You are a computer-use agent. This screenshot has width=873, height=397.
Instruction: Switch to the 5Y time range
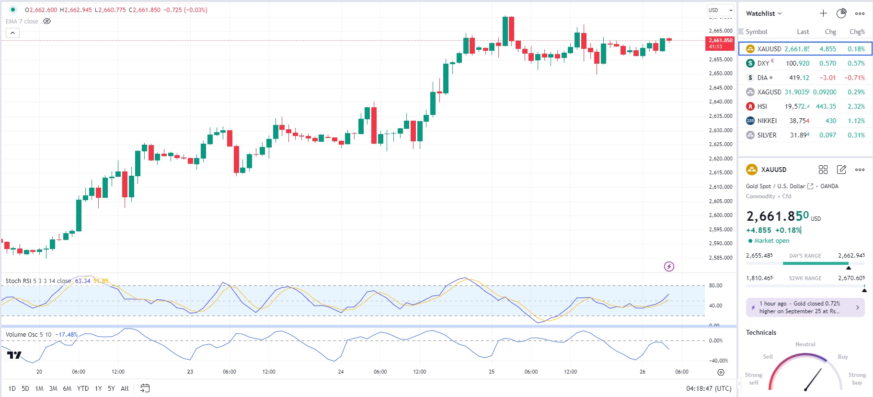tap(111, 388)
